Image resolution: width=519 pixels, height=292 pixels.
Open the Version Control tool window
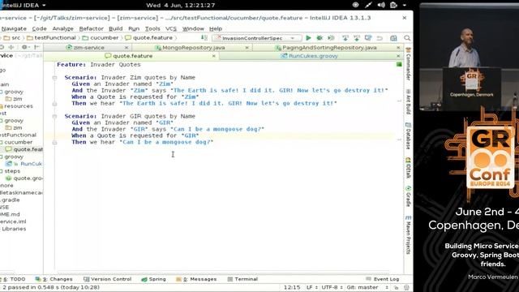(x=108, y=279)
